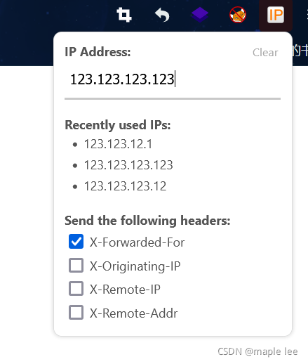The width and height of the screenshot is (308, 364).
Task: Click the Recently used IPs heading
Action: point(118,125)
